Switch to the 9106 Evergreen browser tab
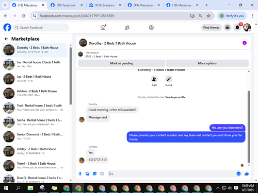Image resolution: width=258 pixels, height=193 pixels. 105,5
